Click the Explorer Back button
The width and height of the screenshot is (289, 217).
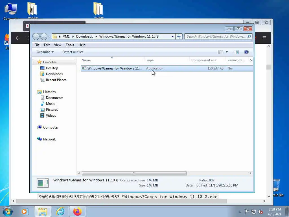tap(36, 36)
